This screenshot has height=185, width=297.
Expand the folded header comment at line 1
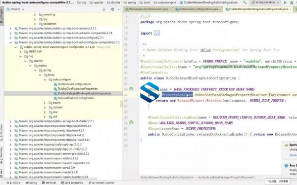point(145,16)
